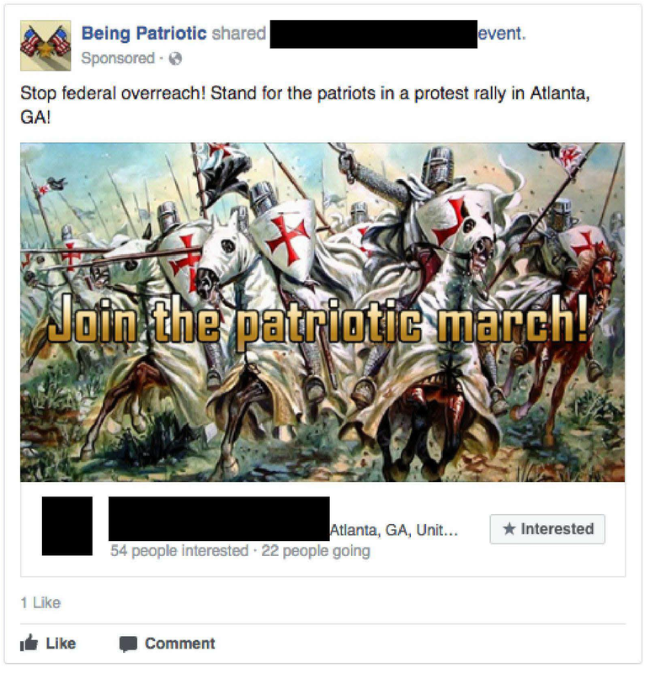Click the blacked-out event name in the post header
The width and height of the screenshot is (645, 673).
(373, 34)
